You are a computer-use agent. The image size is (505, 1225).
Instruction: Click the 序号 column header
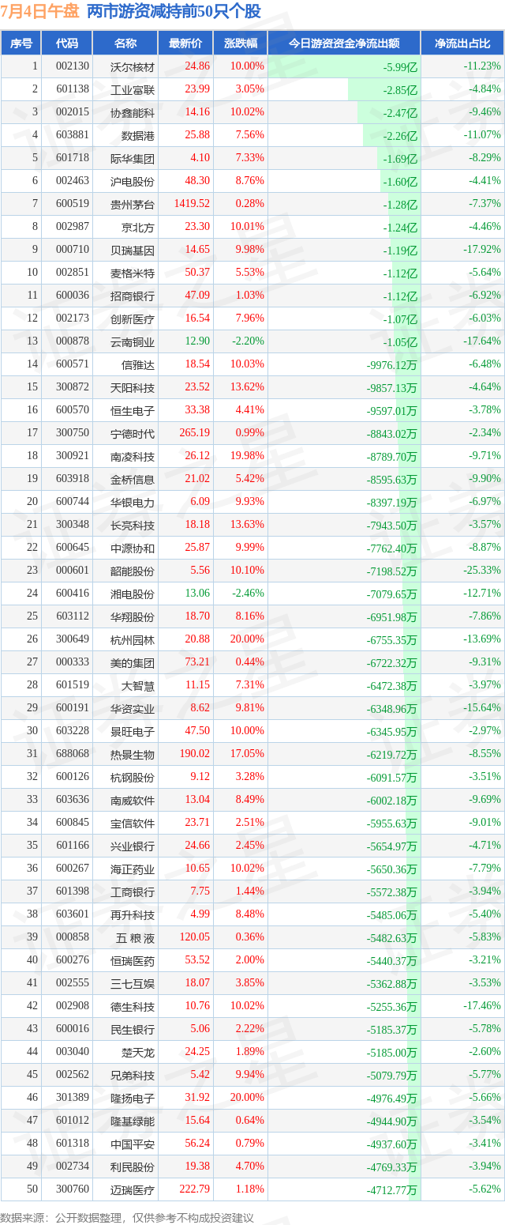(21, 43)
